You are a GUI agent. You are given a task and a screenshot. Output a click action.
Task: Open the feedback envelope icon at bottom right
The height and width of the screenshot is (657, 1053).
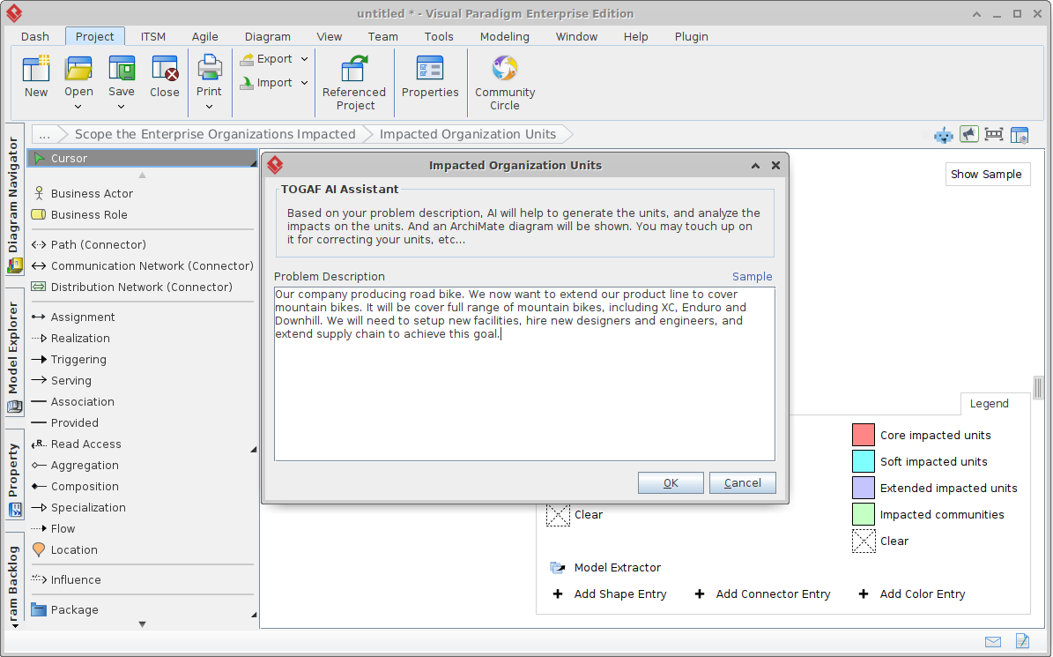[x=993, y=642]
